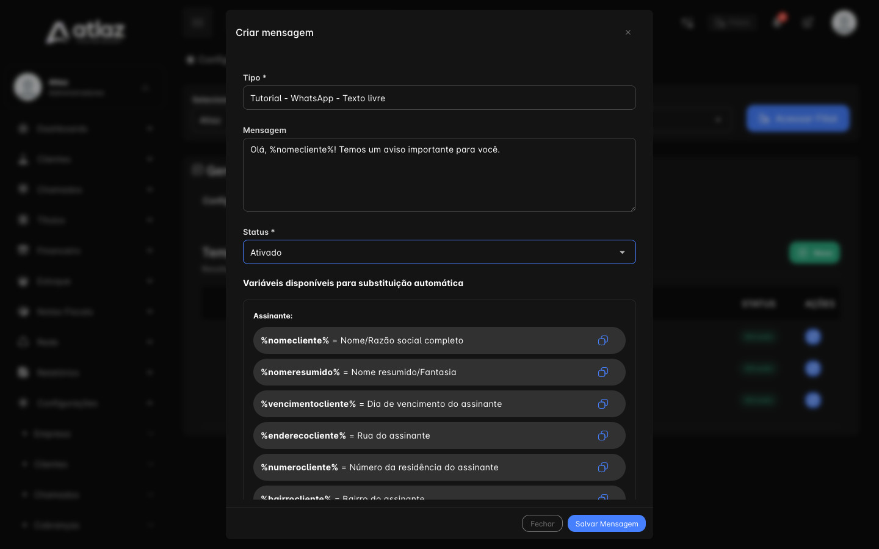Screen dimensions: 879x549
Task: Click the Fechar button
Action: [x=542, y=523]
